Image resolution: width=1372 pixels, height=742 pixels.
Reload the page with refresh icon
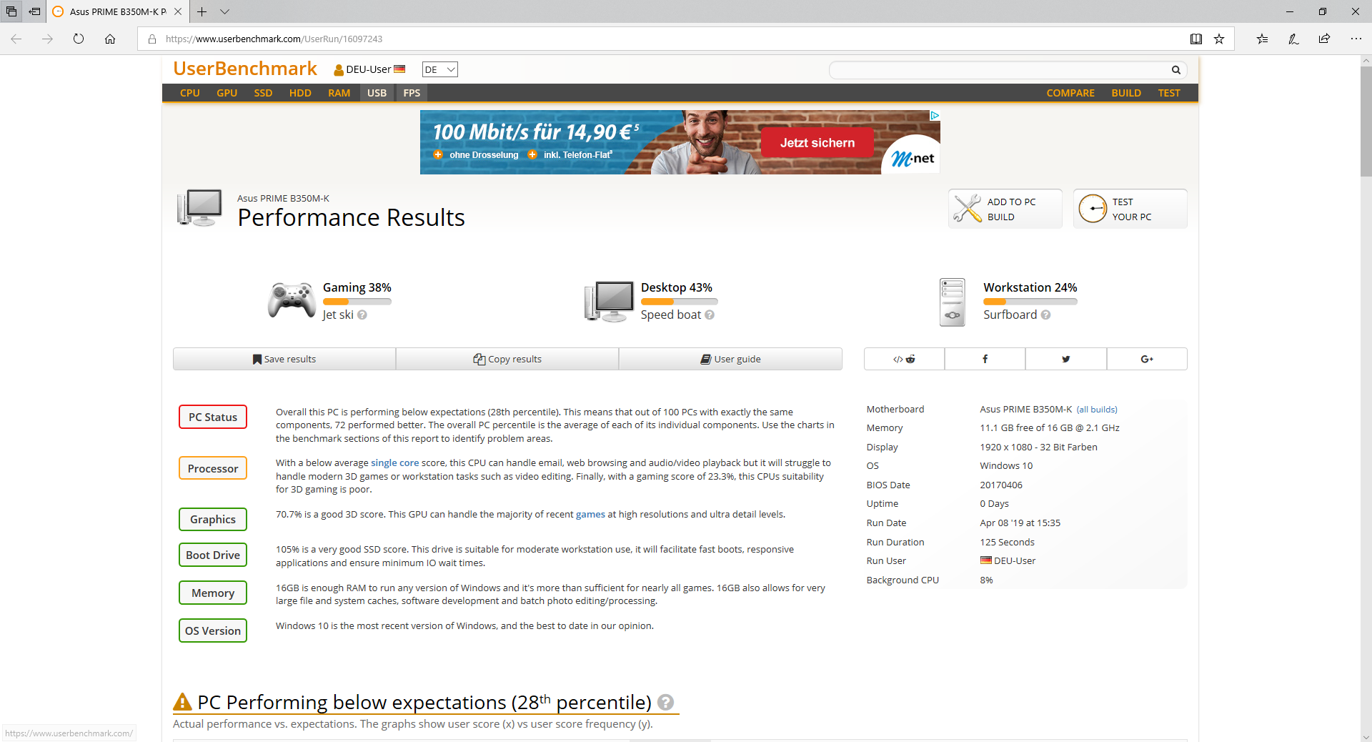pyautogui.click(x=79, y=39)
